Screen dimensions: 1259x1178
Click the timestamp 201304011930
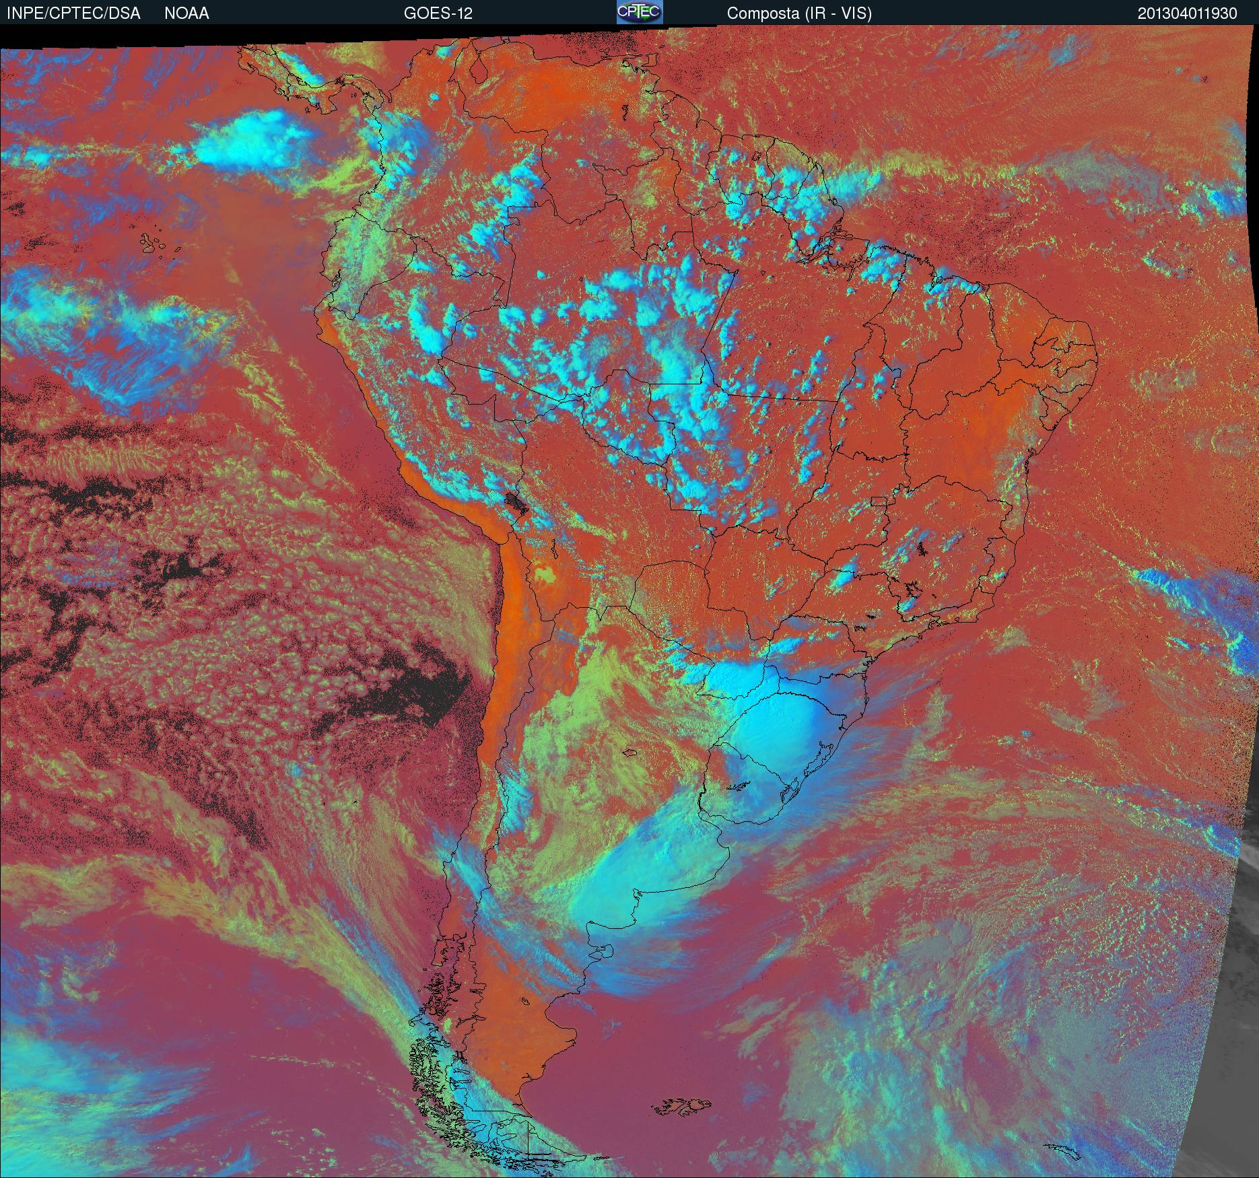pyautogui.click(x=1188, y=13)
